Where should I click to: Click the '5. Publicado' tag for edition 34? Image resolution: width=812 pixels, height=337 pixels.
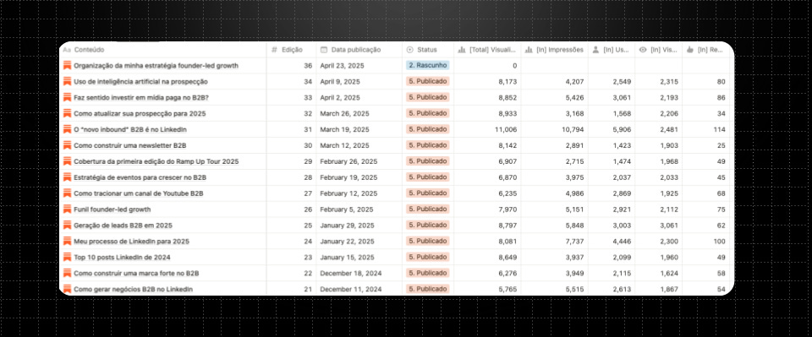point(427,82)
